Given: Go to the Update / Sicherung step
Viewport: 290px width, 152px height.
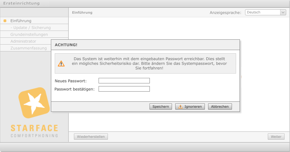Looking at the screenshot, I should click(x=30, y=28).
